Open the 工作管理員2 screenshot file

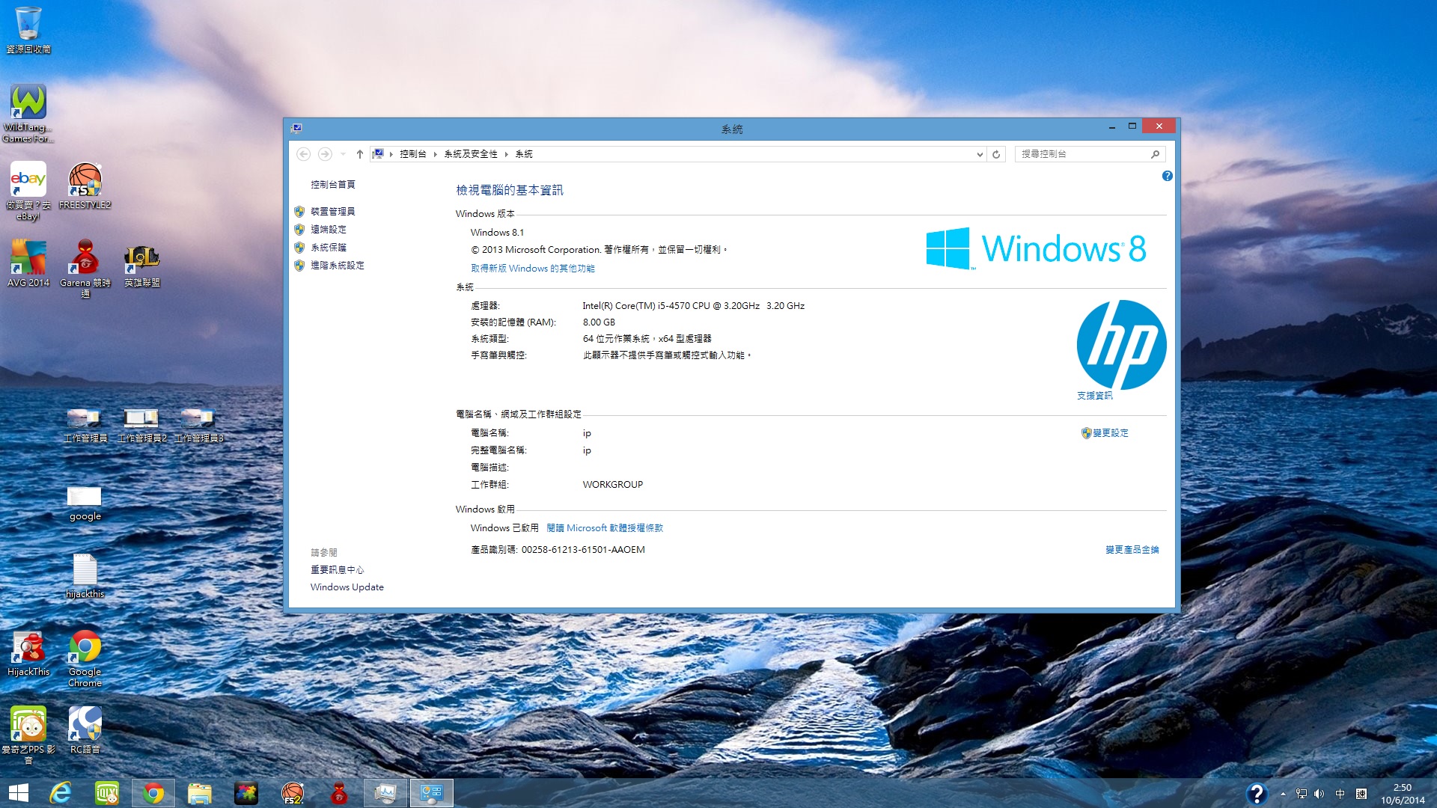click(142, 425)
